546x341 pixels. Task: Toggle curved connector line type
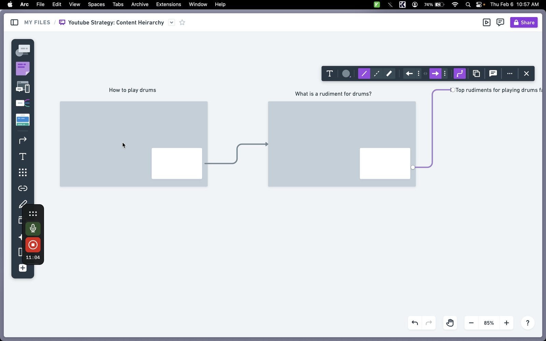click(460, 74)
